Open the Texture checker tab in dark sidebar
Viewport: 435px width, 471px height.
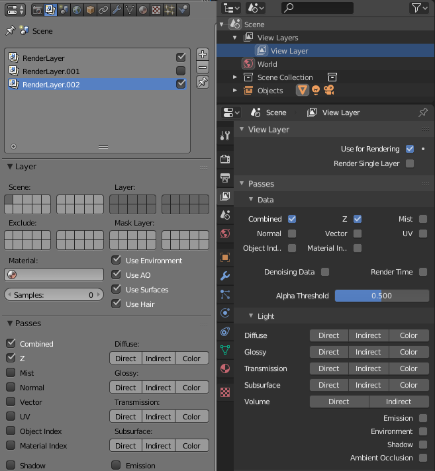pyautogui.click(x=225, y=392)
